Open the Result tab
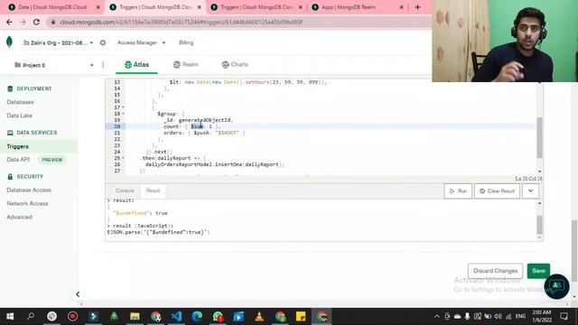The height and width of the screenshot is (325, 578). tap(153, 190)
